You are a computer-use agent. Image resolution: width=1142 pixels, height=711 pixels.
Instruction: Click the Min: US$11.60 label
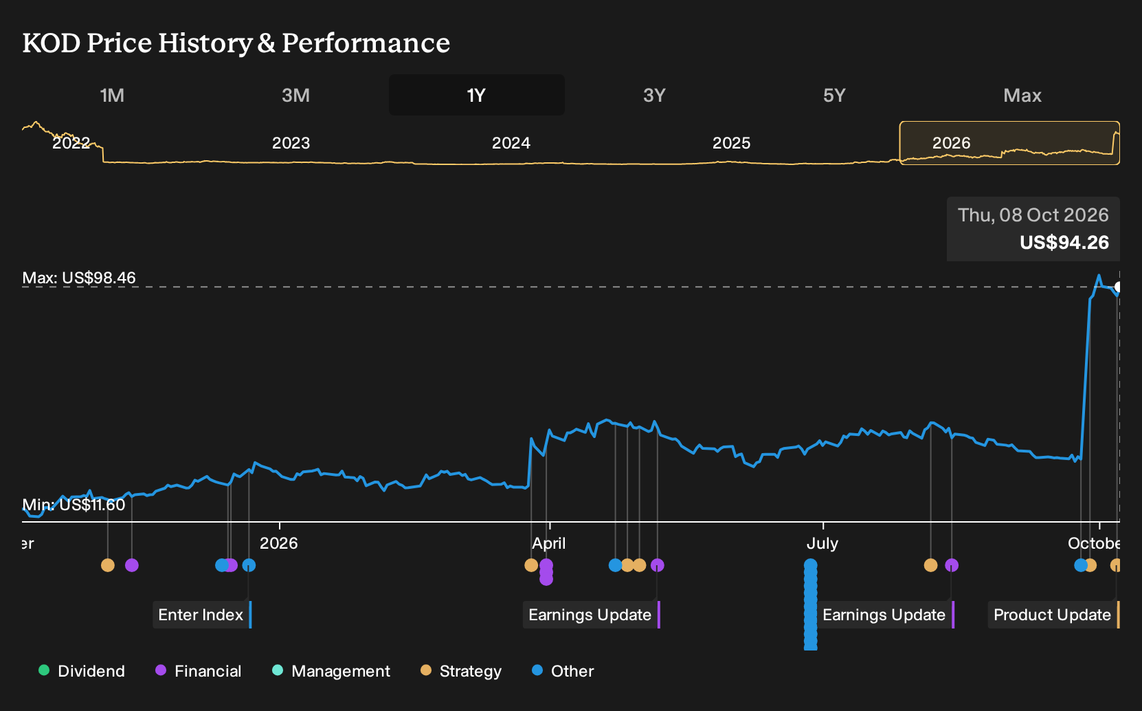tap(74, 505)
